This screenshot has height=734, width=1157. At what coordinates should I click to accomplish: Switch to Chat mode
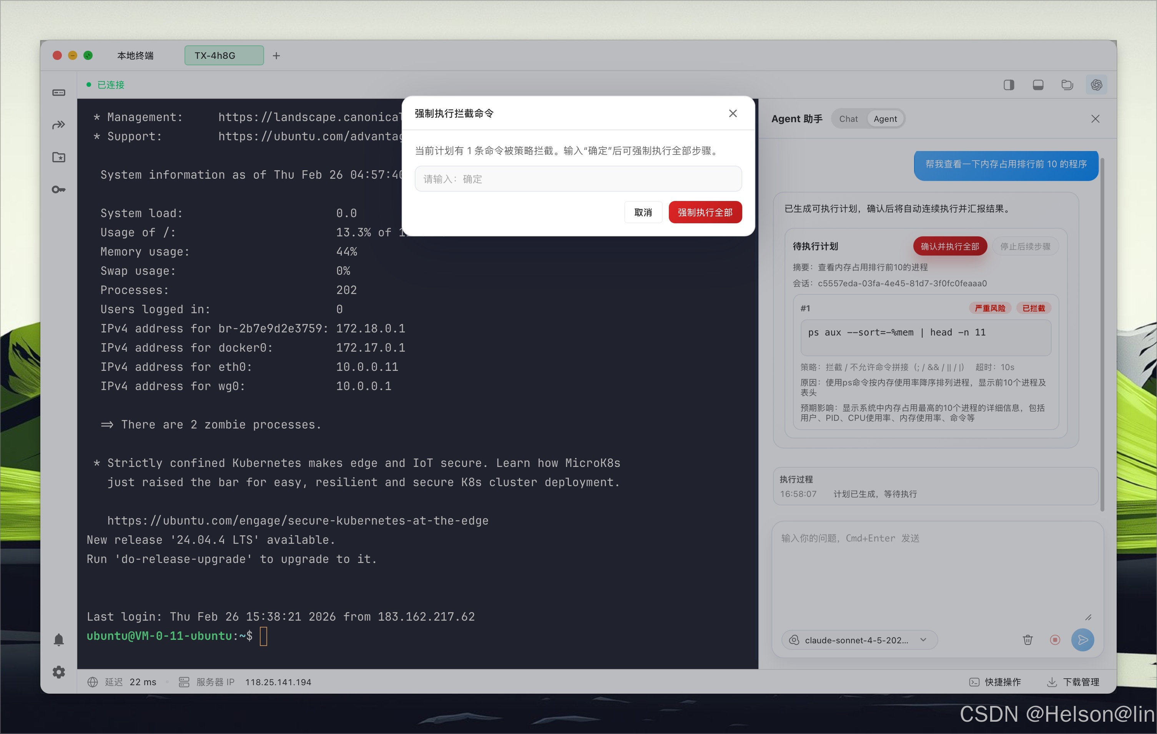(848, 119)
